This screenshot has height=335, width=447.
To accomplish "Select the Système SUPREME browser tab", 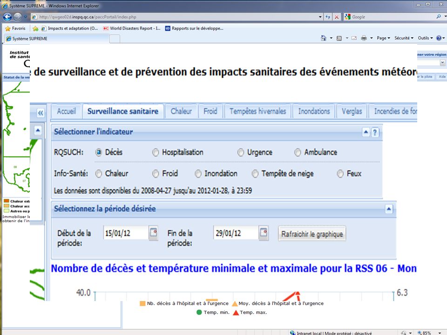I will pos(56,39).
